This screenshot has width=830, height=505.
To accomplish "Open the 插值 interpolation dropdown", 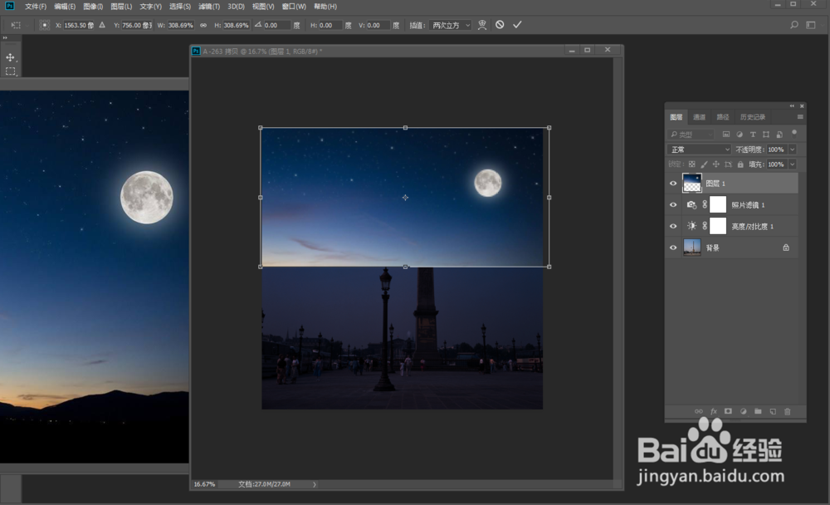I will (x=451, y=25).
